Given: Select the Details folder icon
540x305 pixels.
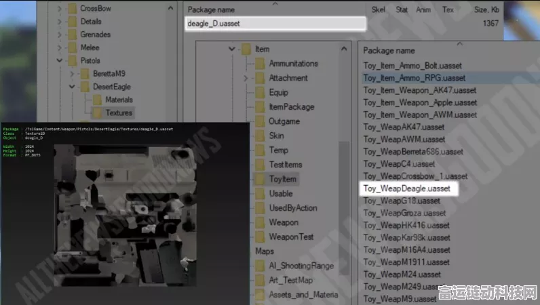Looking at the screenshot, I should [73, 21].
